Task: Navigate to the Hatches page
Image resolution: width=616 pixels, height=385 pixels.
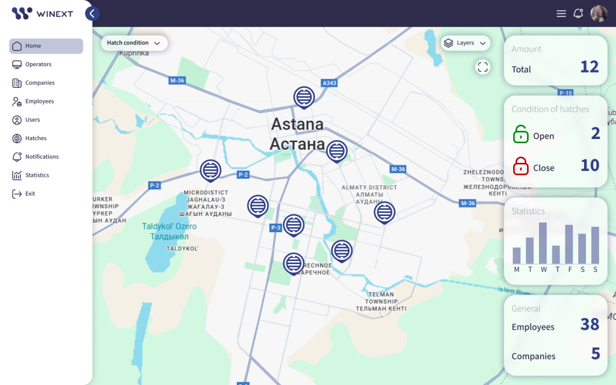Action: point(35,138)
